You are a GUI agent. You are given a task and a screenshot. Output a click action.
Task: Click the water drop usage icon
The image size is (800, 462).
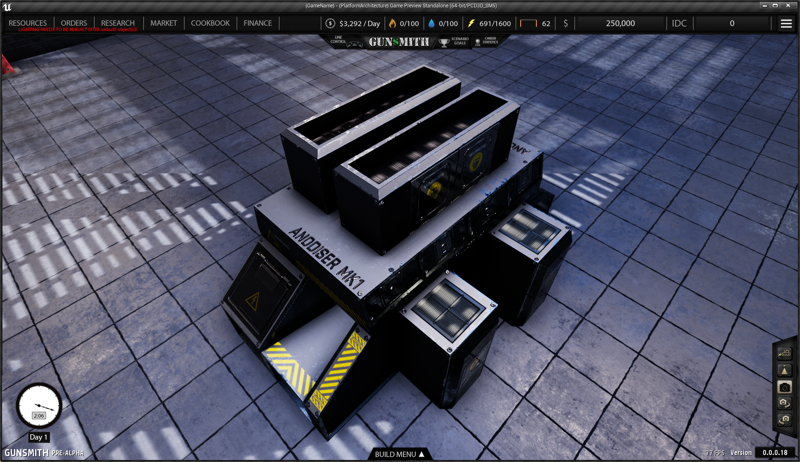pyautogui.click(x=432, y=23)
